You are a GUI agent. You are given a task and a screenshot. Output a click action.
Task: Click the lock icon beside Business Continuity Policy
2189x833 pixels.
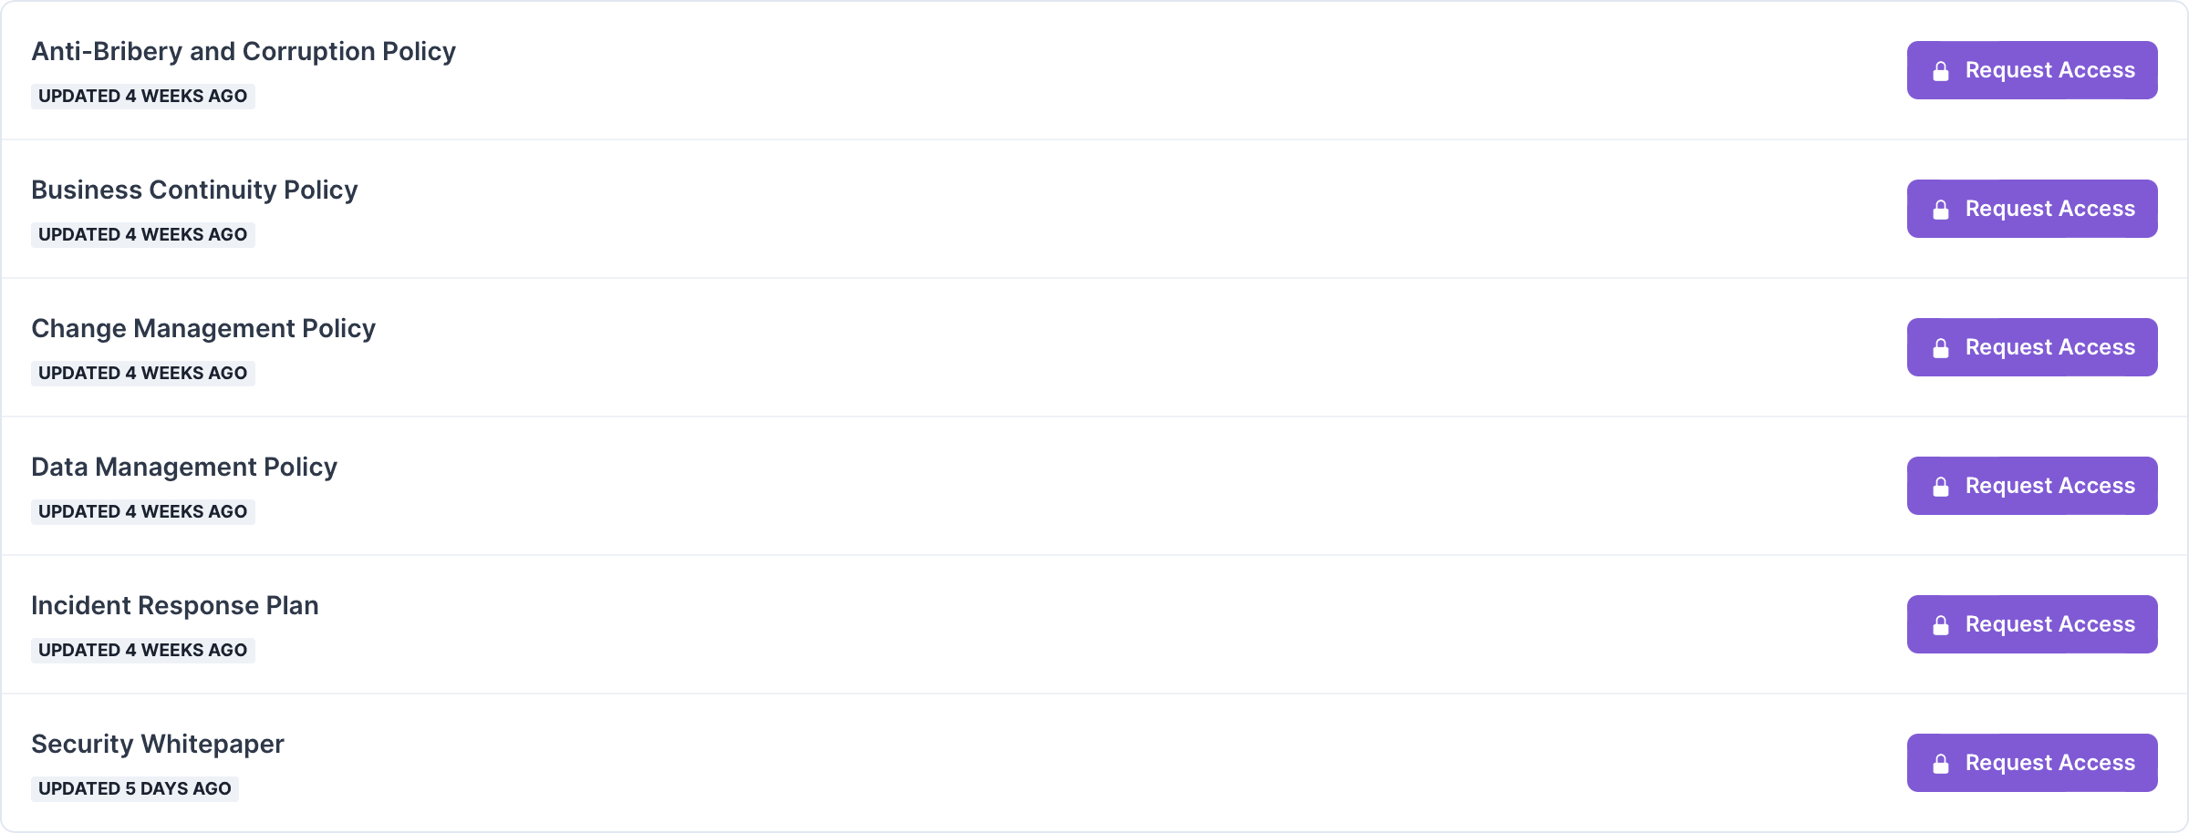1941,210
